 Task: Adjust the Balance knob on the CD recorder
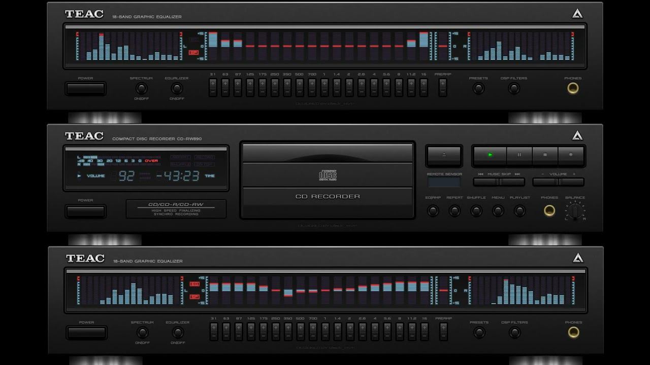click(575, 211)
